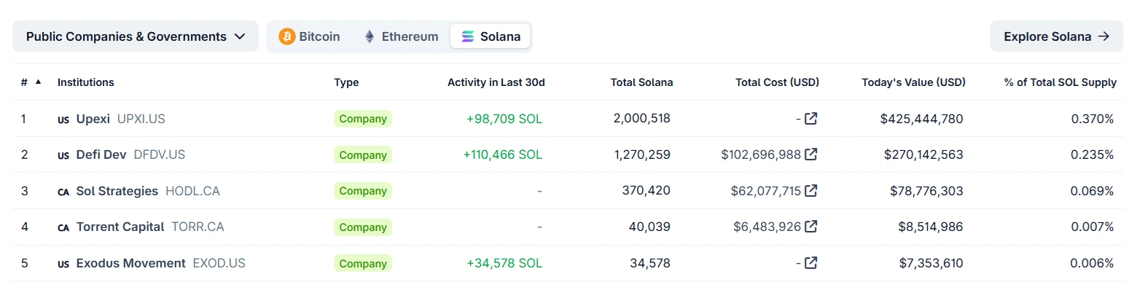This screenshot has width=1129, height=298.
Task: Open Public Companies & Governments dropdown
Action: tap(136, 36)
